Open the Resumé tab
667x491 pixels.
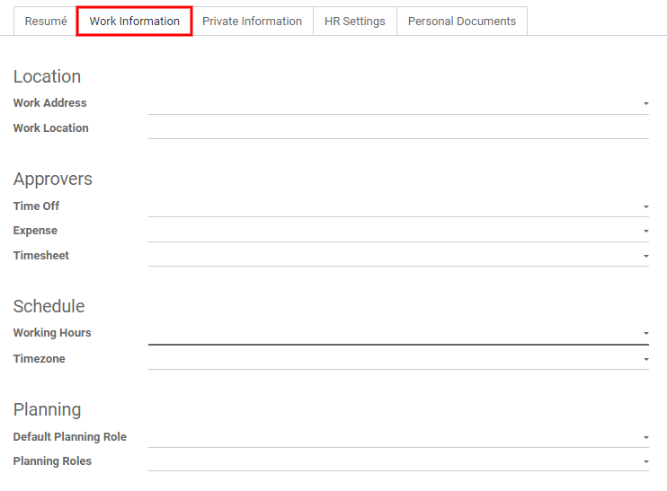(x=45, y=22)
